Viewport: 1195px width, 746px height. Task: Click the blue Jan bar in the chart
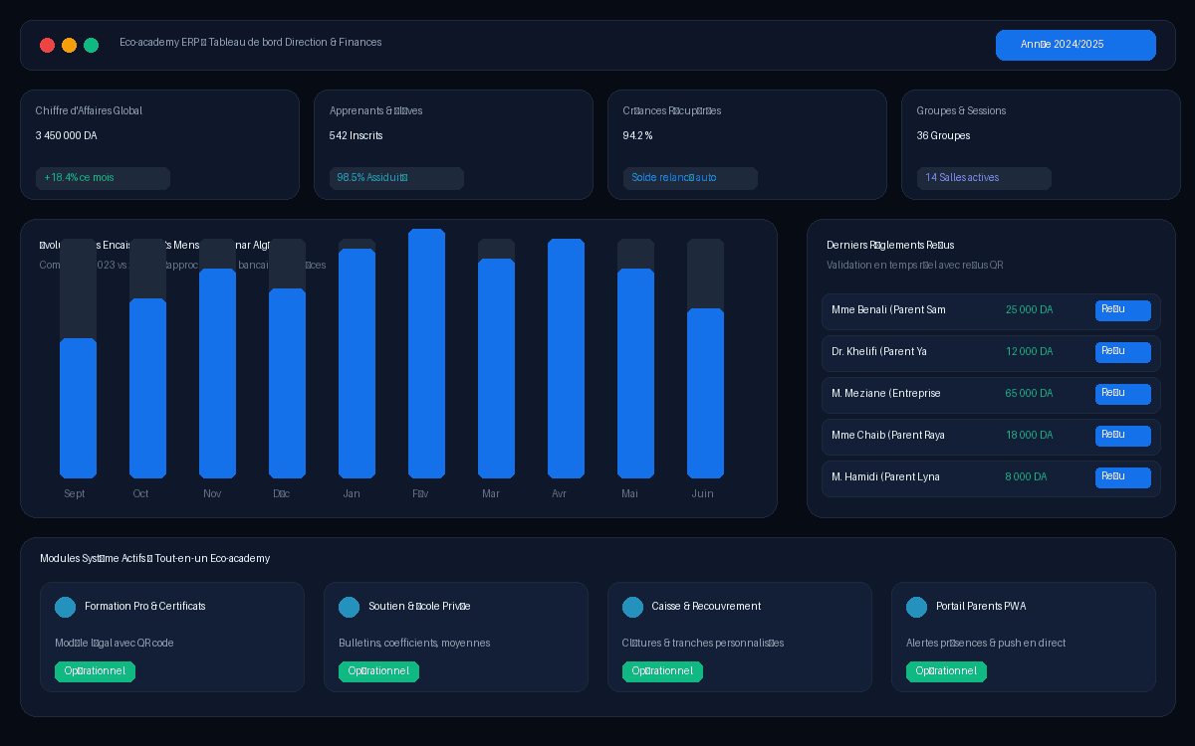coord(357,363)
